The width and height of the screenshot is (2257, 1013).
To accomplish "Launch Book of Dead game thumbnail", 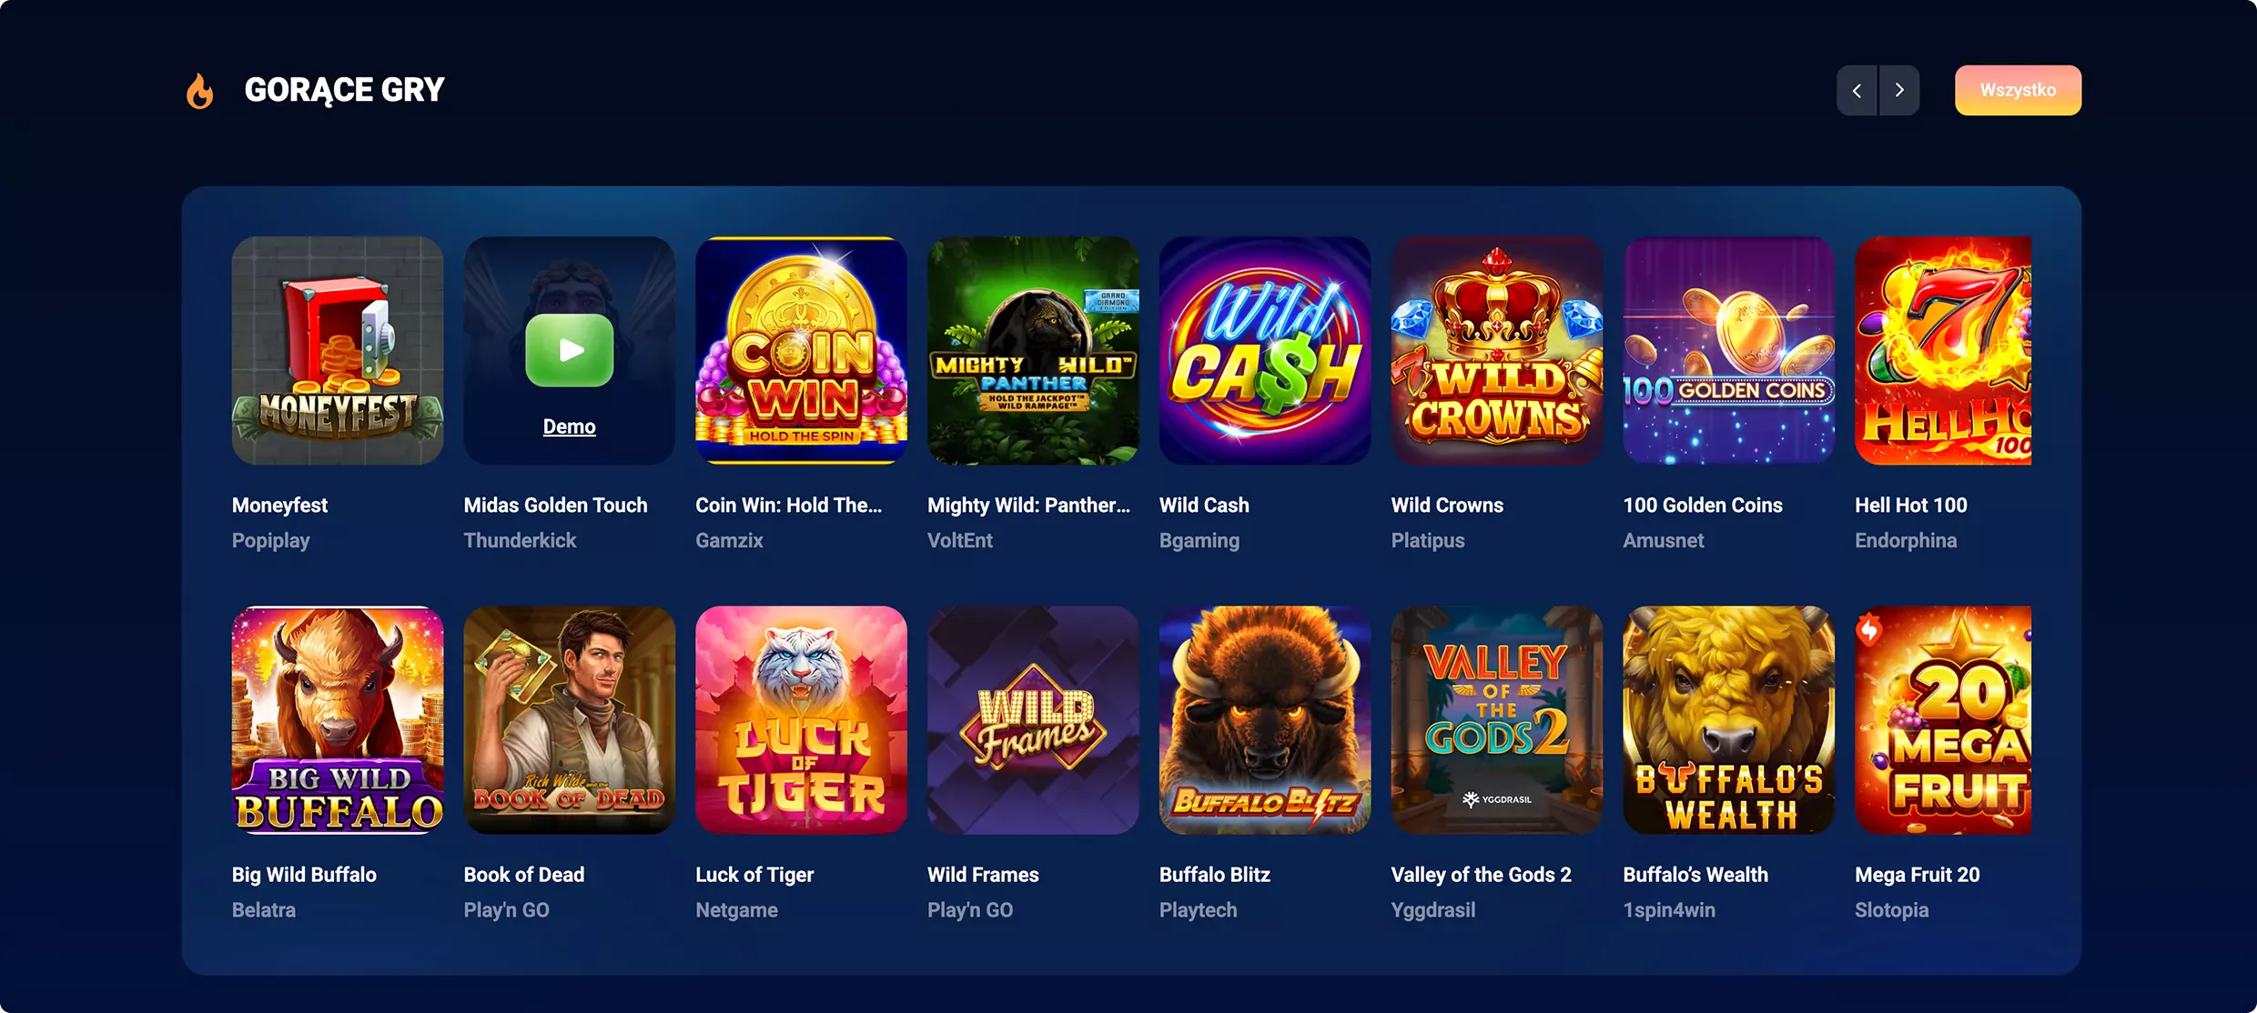I will point(570,720).
